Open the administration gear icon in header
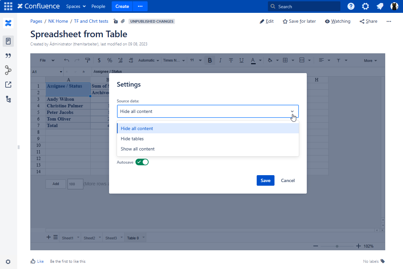 365,6
